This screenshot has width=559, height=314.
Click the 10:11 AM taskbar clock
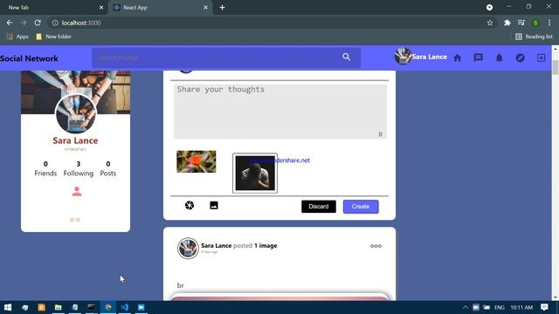click(x=521, y=307)
